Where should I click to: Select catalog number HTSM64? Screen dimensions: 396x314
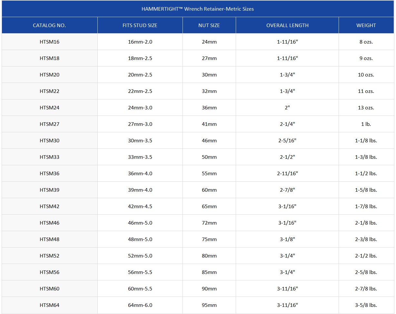pos(50,305)
